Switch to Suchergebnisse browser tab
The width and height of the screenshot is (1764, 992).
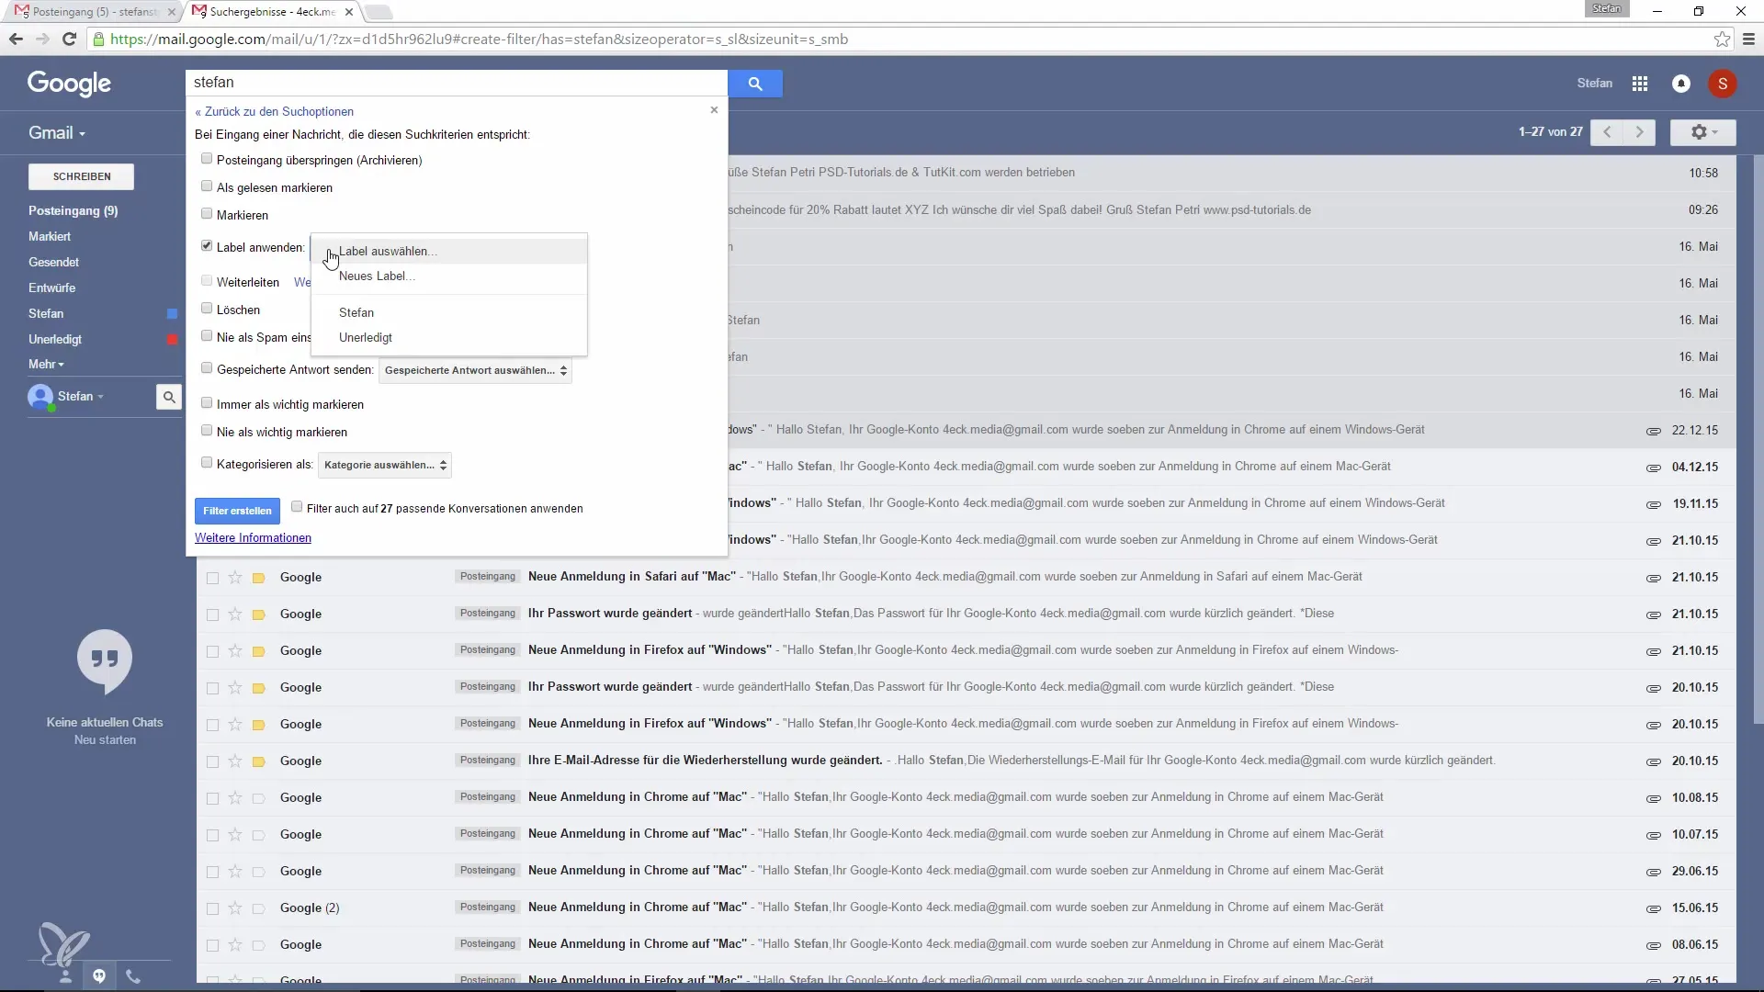point(271,12)
